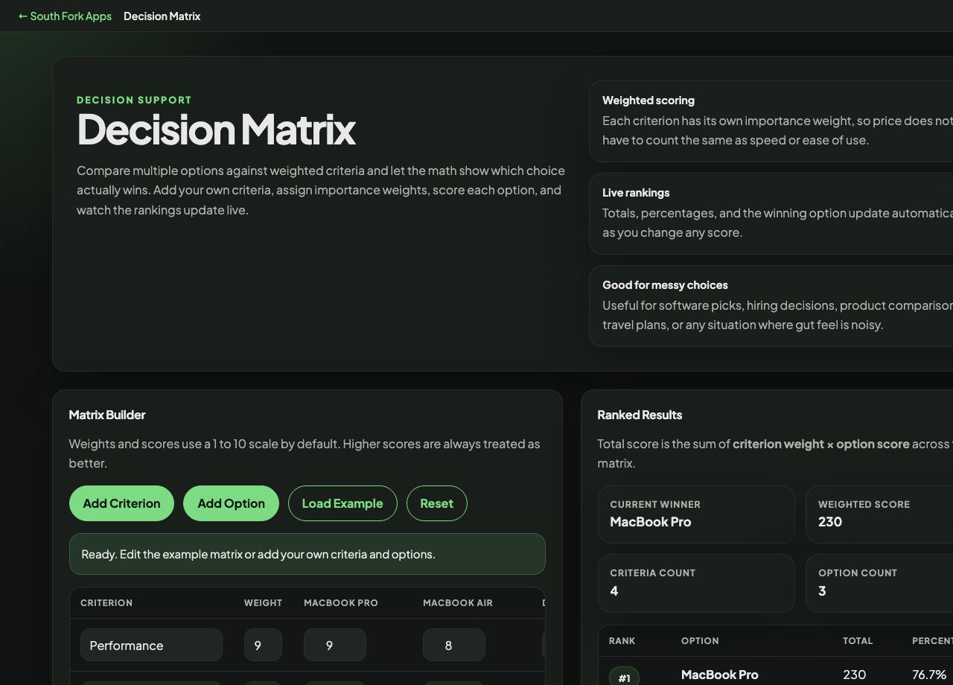Edit the Performance criterion name field
953x685 pixels.
tap(151, 645)
